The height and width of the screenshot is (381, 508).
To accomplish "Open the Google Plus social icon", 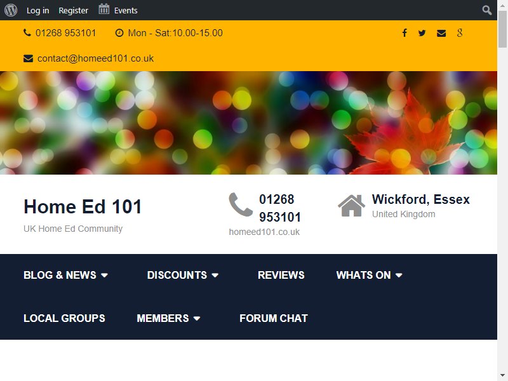I will (460, 33).
